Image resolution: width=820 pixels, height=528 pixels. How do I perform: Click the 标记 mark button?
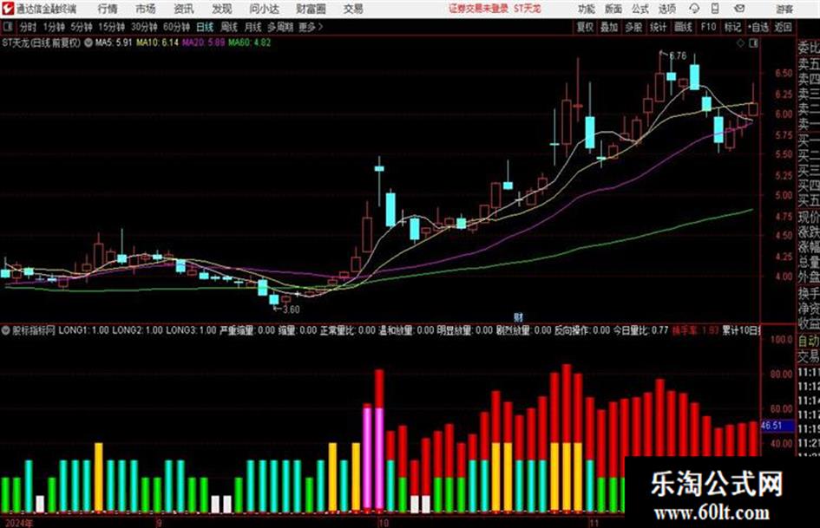pos(732,27)
